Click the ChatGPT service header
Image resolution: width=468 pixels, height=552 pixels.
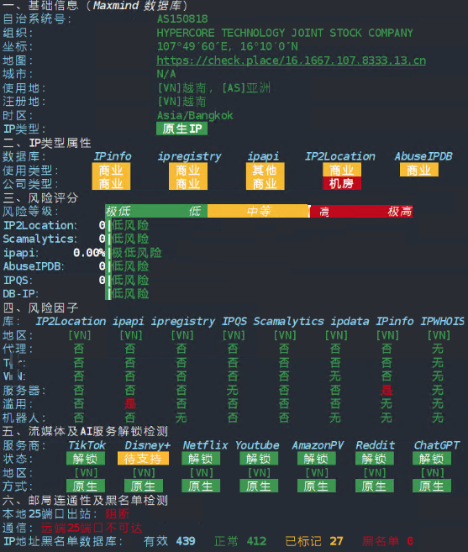click(x=437, y=445)
